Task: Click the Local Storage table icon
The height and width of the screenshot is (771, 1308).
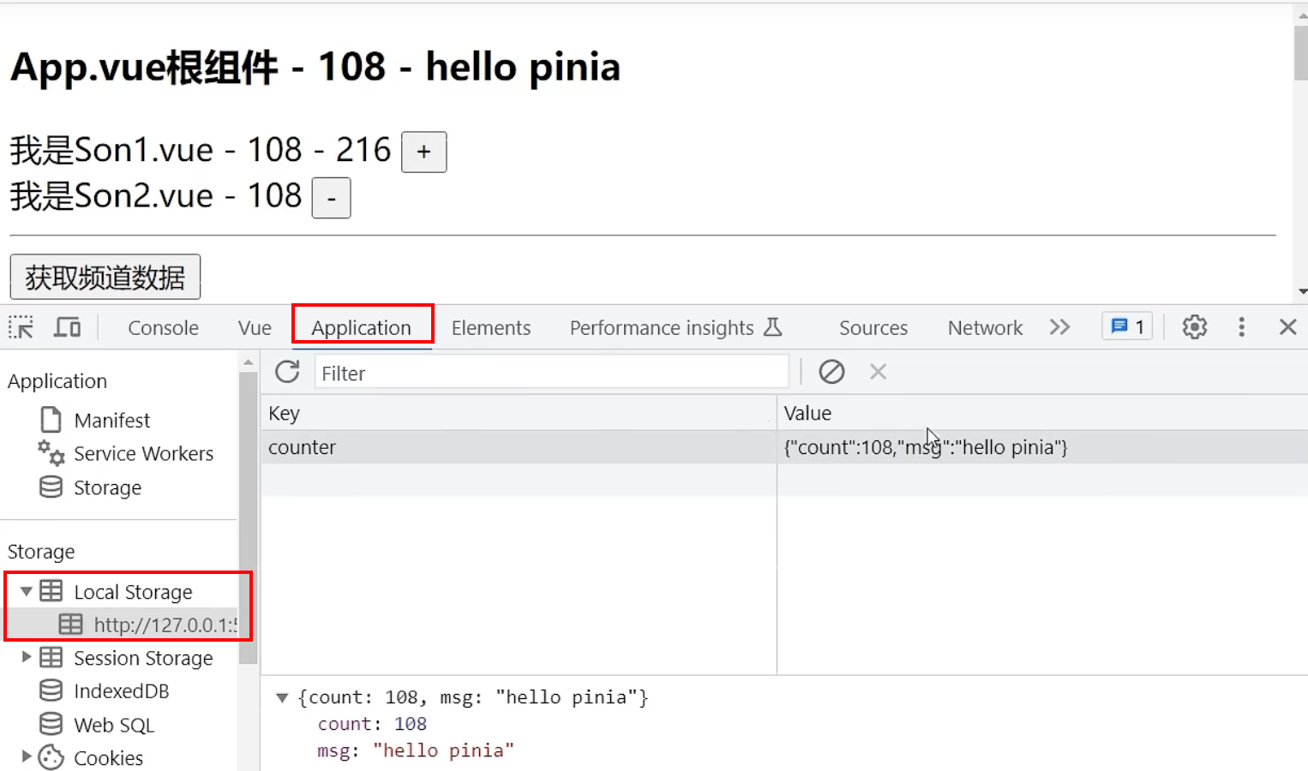Action: (x=51, y=591)
